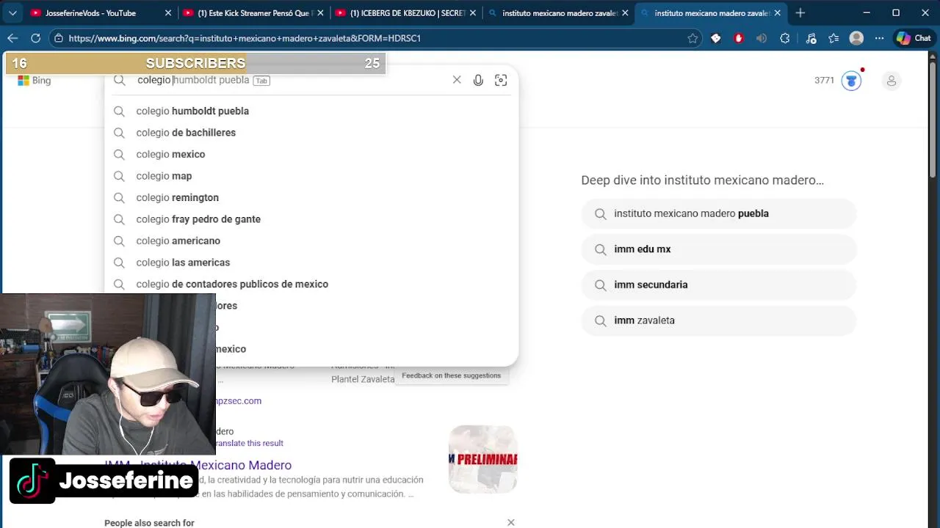This screenshot has width=940, height=528.
Task: Click the Bing logo
Action: coord(35,81)
